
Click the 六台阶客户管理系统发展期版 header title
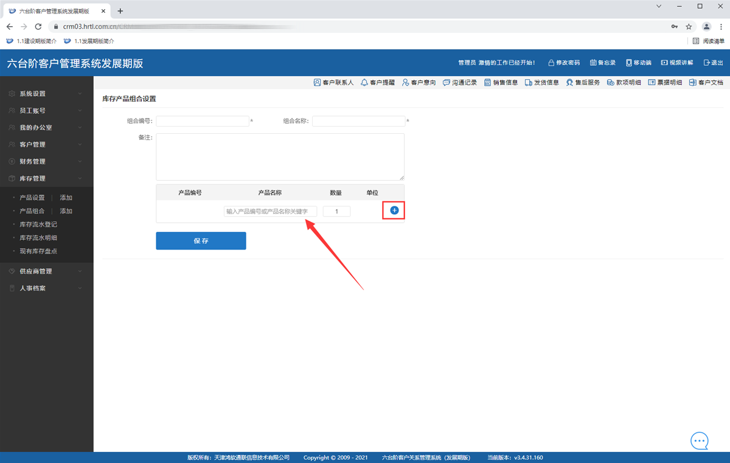pos(75,64)
